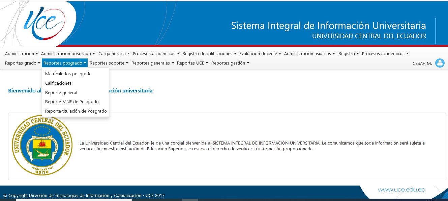Open Reporte MNF de Posgrado

pyautogui.click(x=76, y=102)
